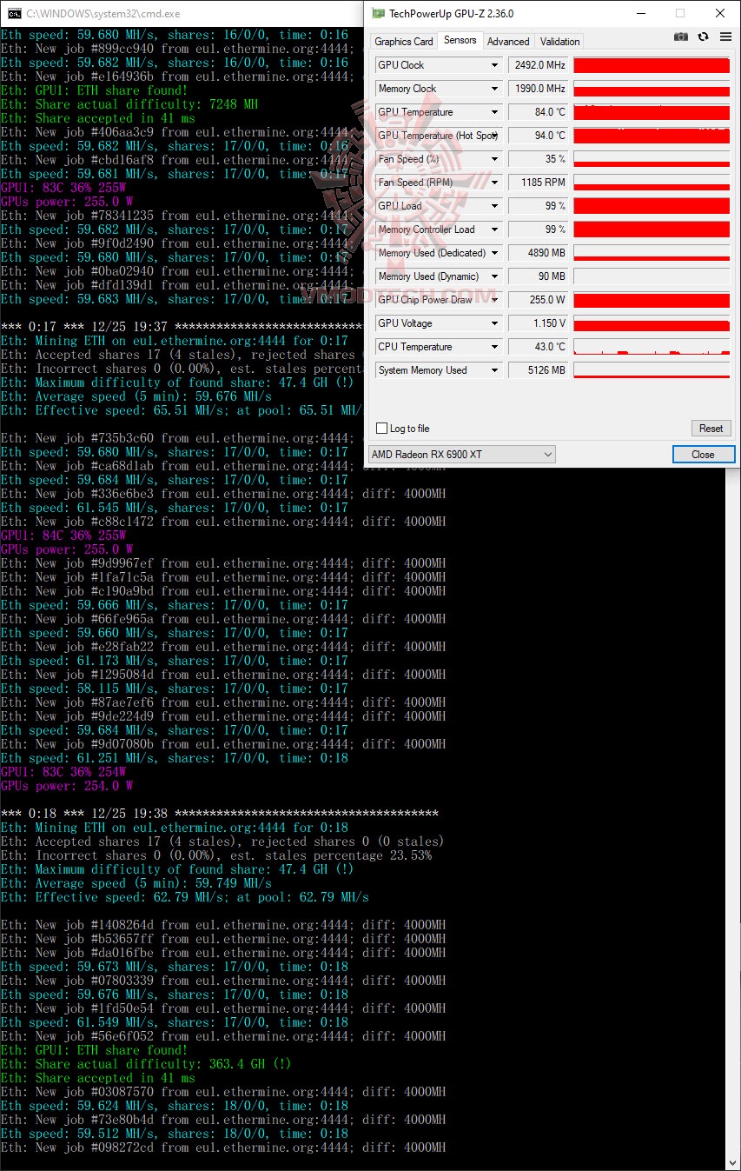Viewport: 741px width, 1171px height.
Task: Click the 4890 MB memory used value
Action: (539, 253)
